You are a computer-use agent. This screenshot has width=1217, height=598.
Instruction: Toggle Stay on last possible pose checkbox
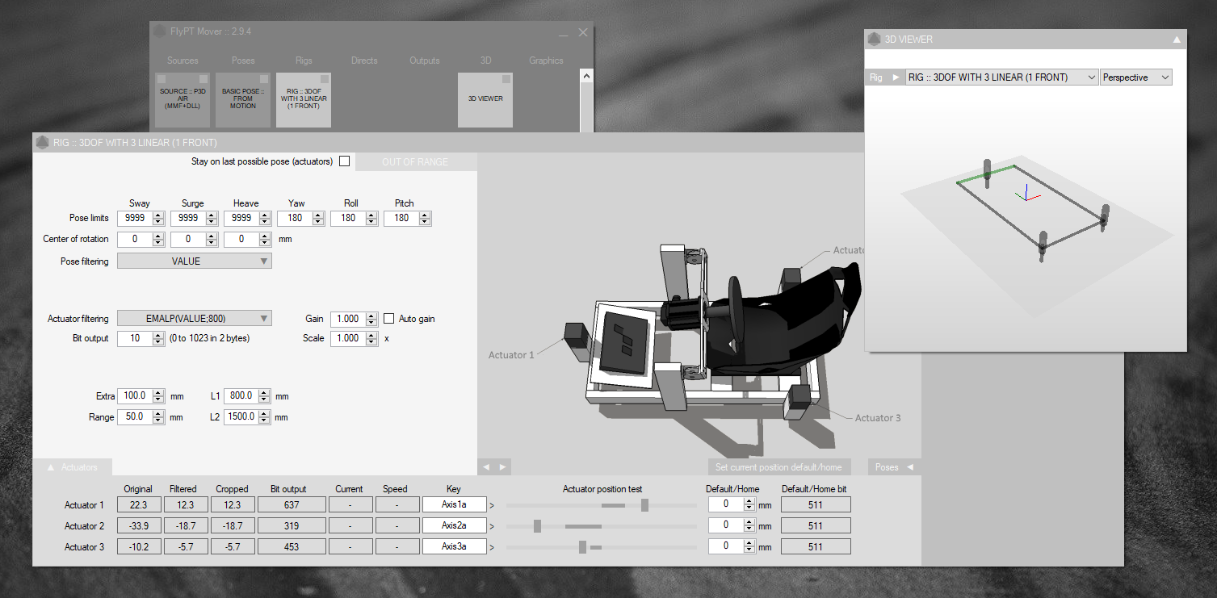(x=345, y=161)
